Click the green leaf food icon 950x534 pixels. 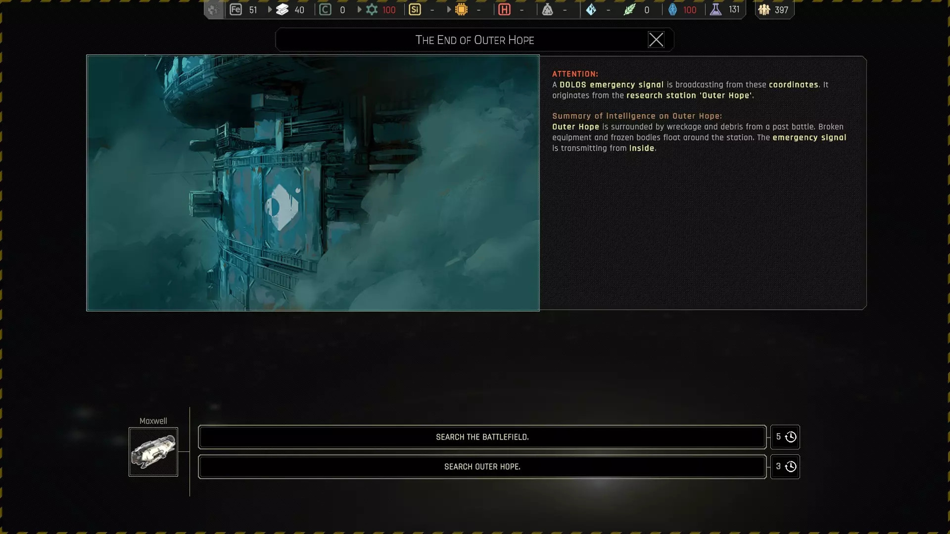coord(629,9)
